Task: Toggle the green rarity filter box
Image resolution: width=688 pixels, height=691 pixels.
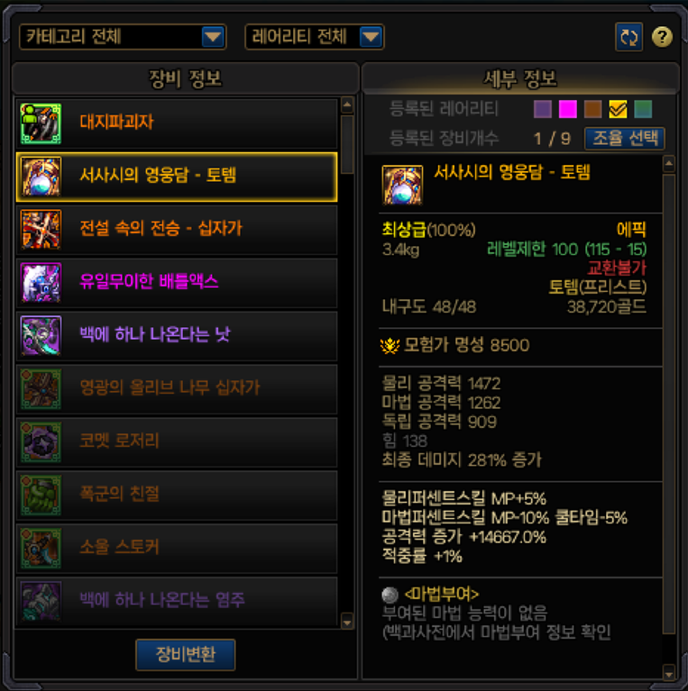Action: (643, 109)
